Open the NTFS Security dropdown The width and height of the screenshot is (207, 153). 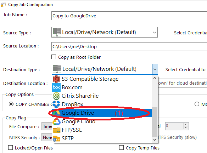tap(47, 137)
